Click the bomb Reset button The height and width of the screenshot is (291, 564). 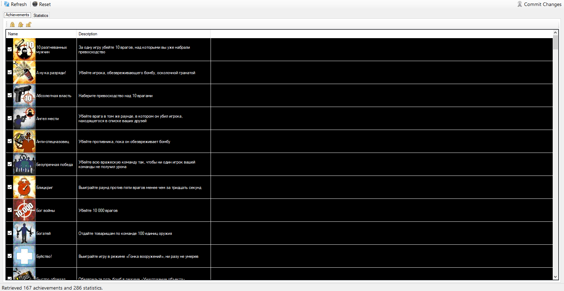pos(42,4)
